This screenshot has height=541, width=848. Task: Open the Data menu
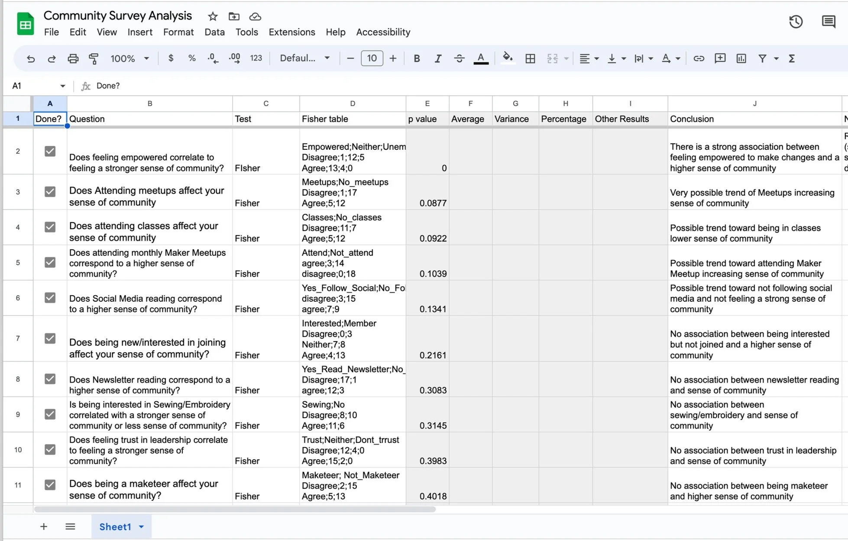coord(214,32)
